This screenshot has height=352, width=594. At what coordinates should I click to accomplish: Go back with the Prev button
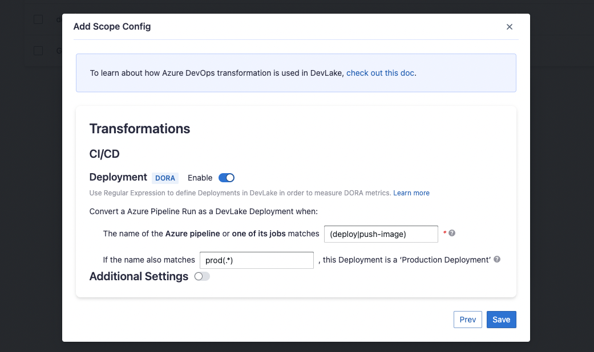click(467, 320)
